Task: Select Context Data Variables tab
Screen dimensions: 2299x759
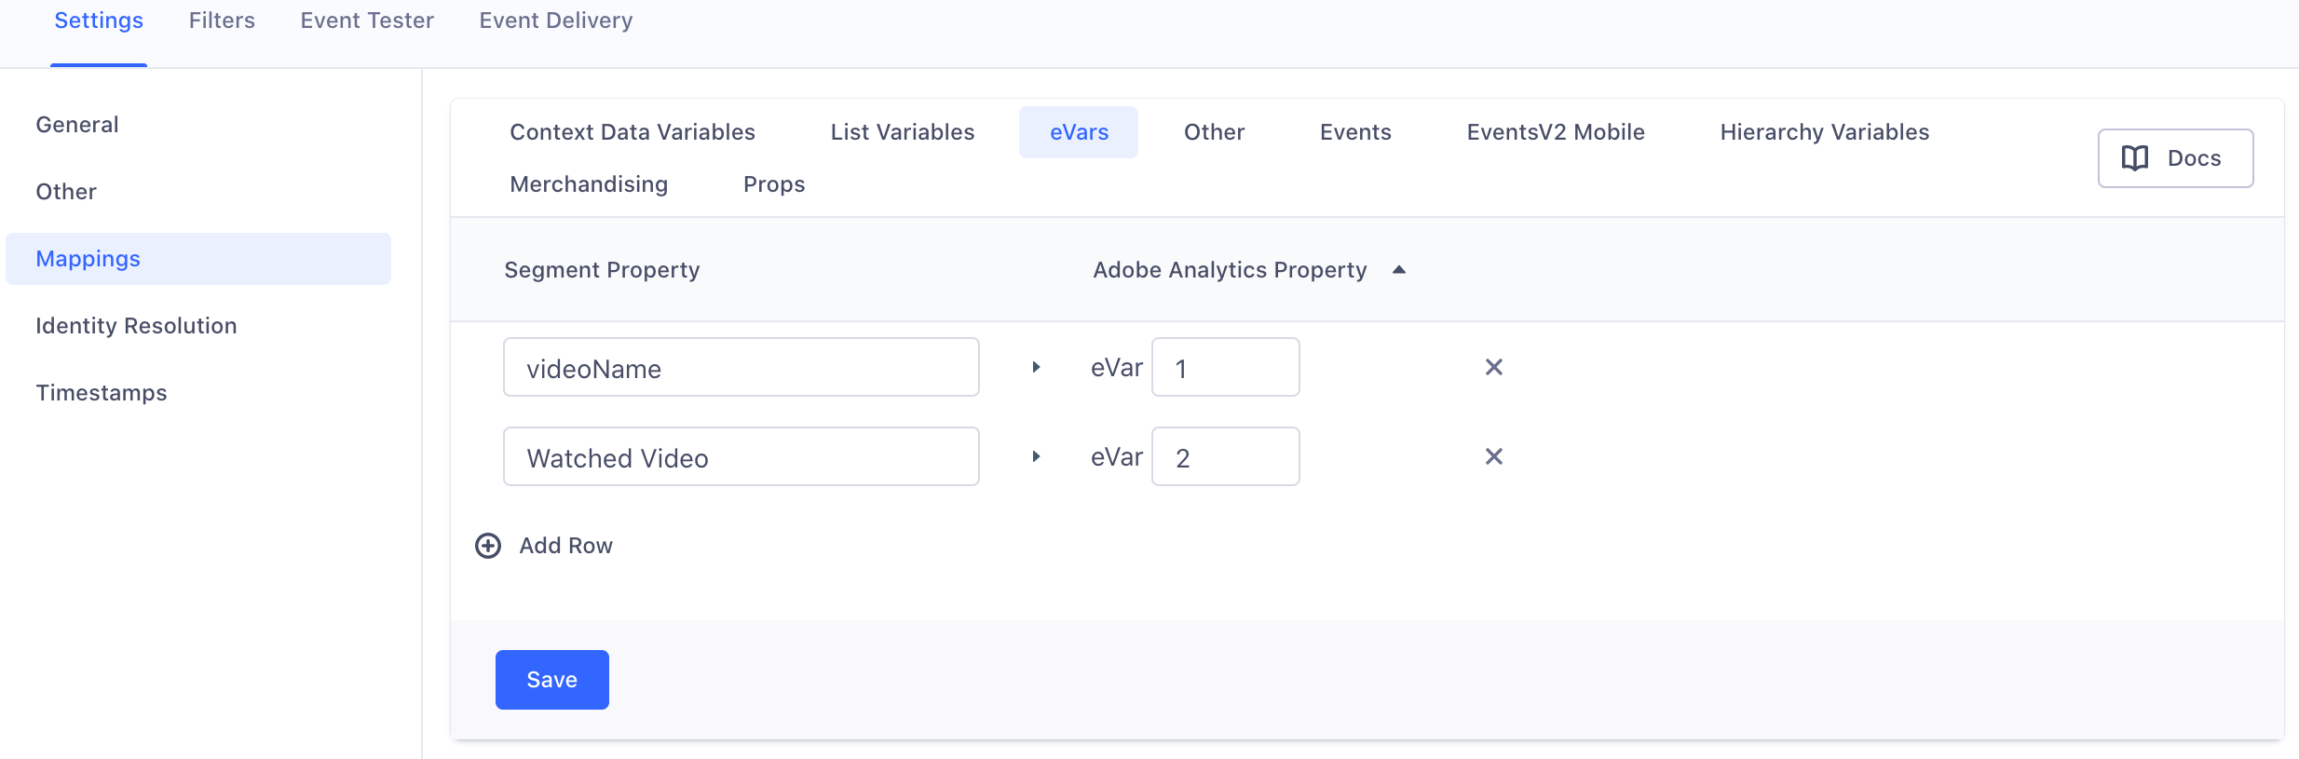Action: coord(633,132)
